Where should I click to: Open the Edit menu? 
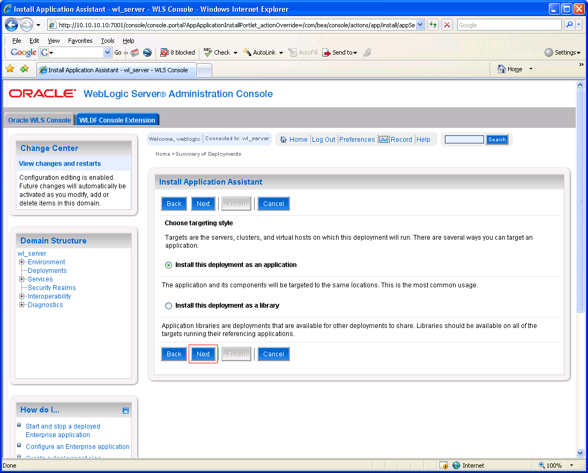(x=34, y=41)
